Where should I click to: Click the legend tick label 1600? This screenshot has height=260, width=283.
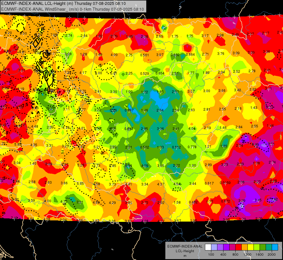click(259, 255)
